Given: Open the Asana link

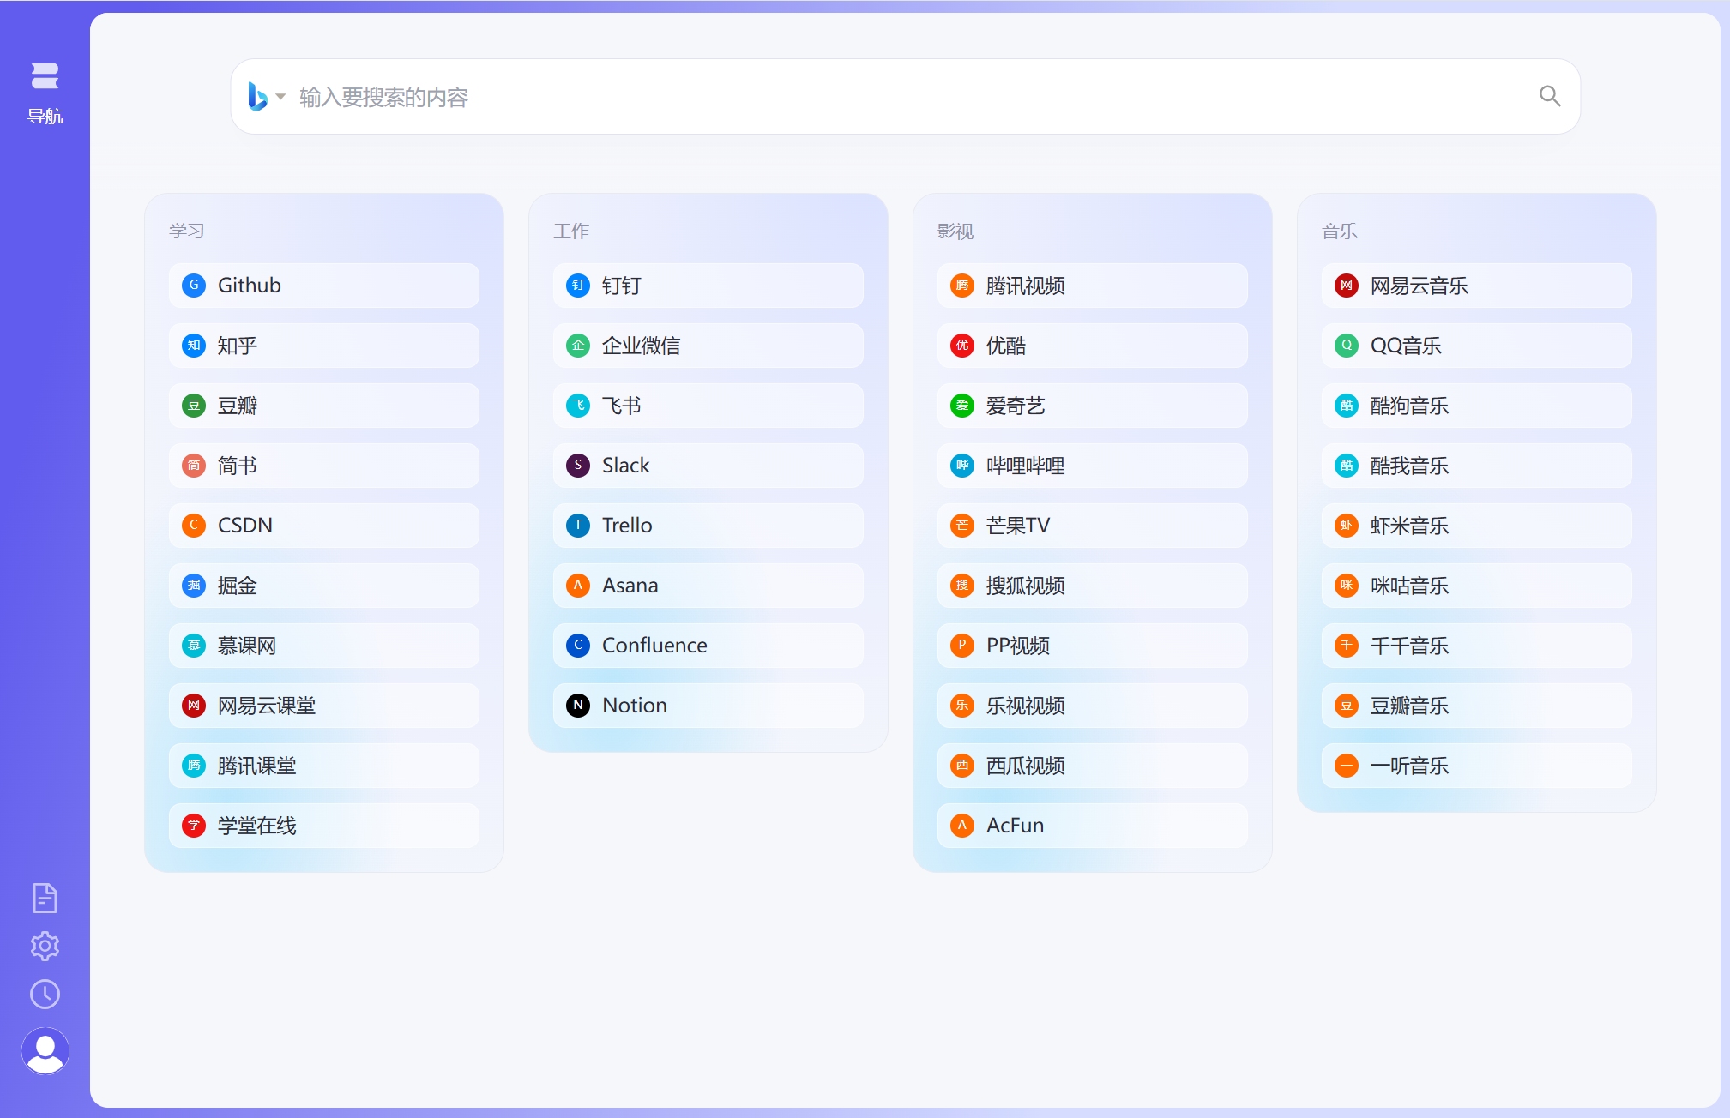Looking at the screenshot, I should pos(708,586).
